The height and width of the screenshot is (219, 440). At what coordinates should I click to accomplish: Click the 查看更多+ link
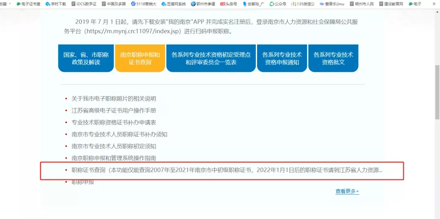(347, 191)
